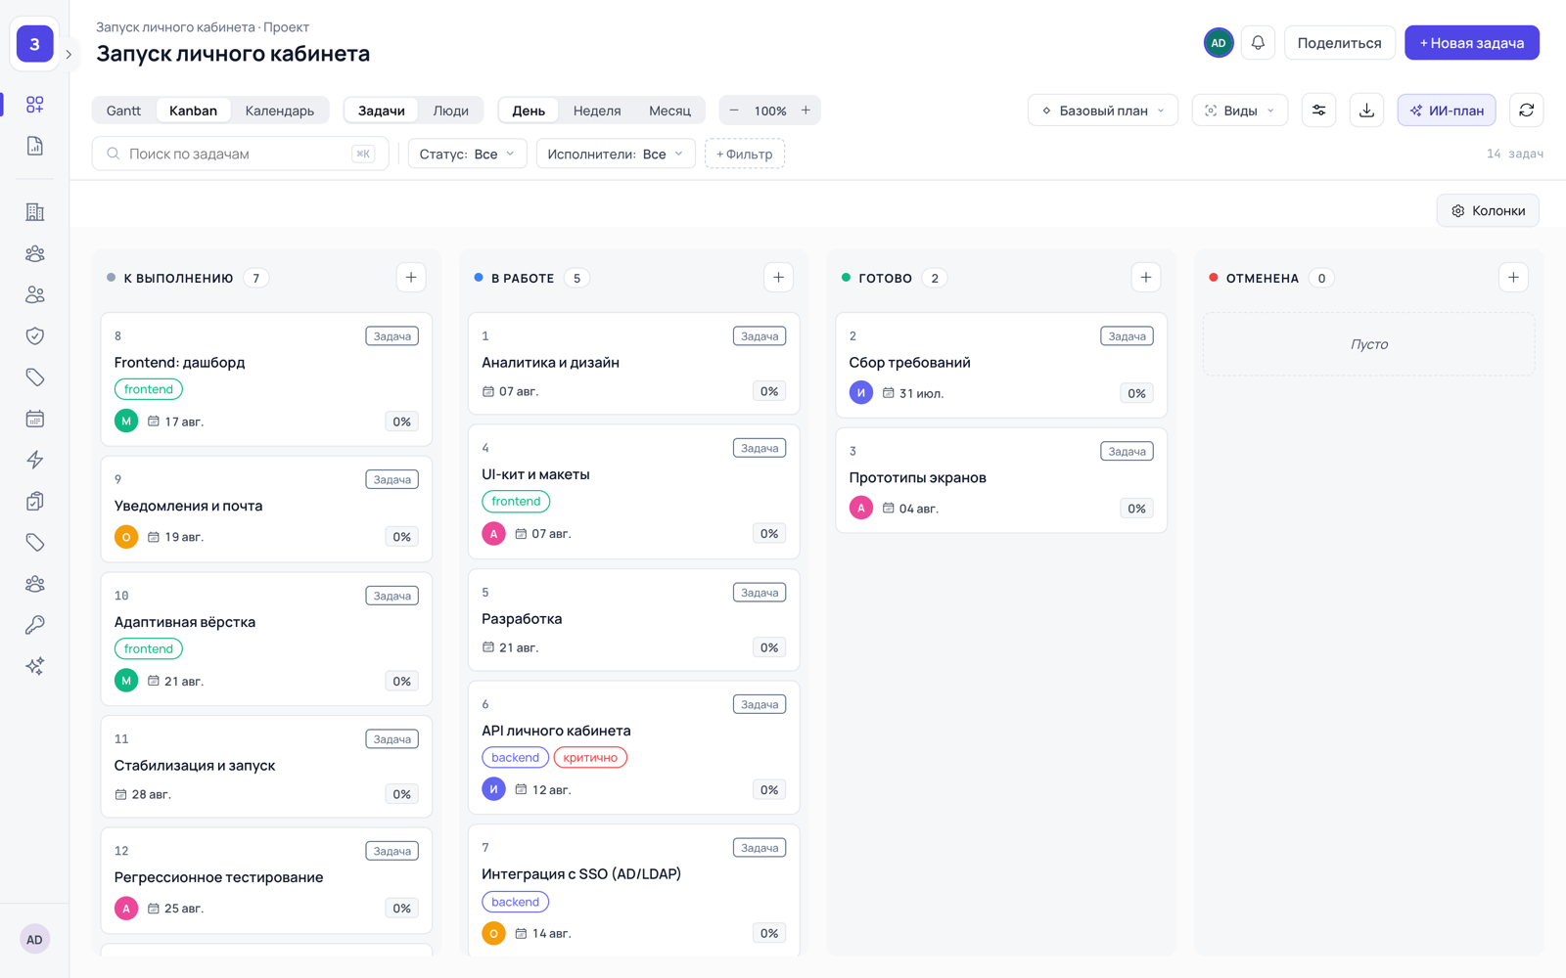Screen dimensions: 1566x978
Task: Click the + Фильтр button
Action: click(745, 155)
